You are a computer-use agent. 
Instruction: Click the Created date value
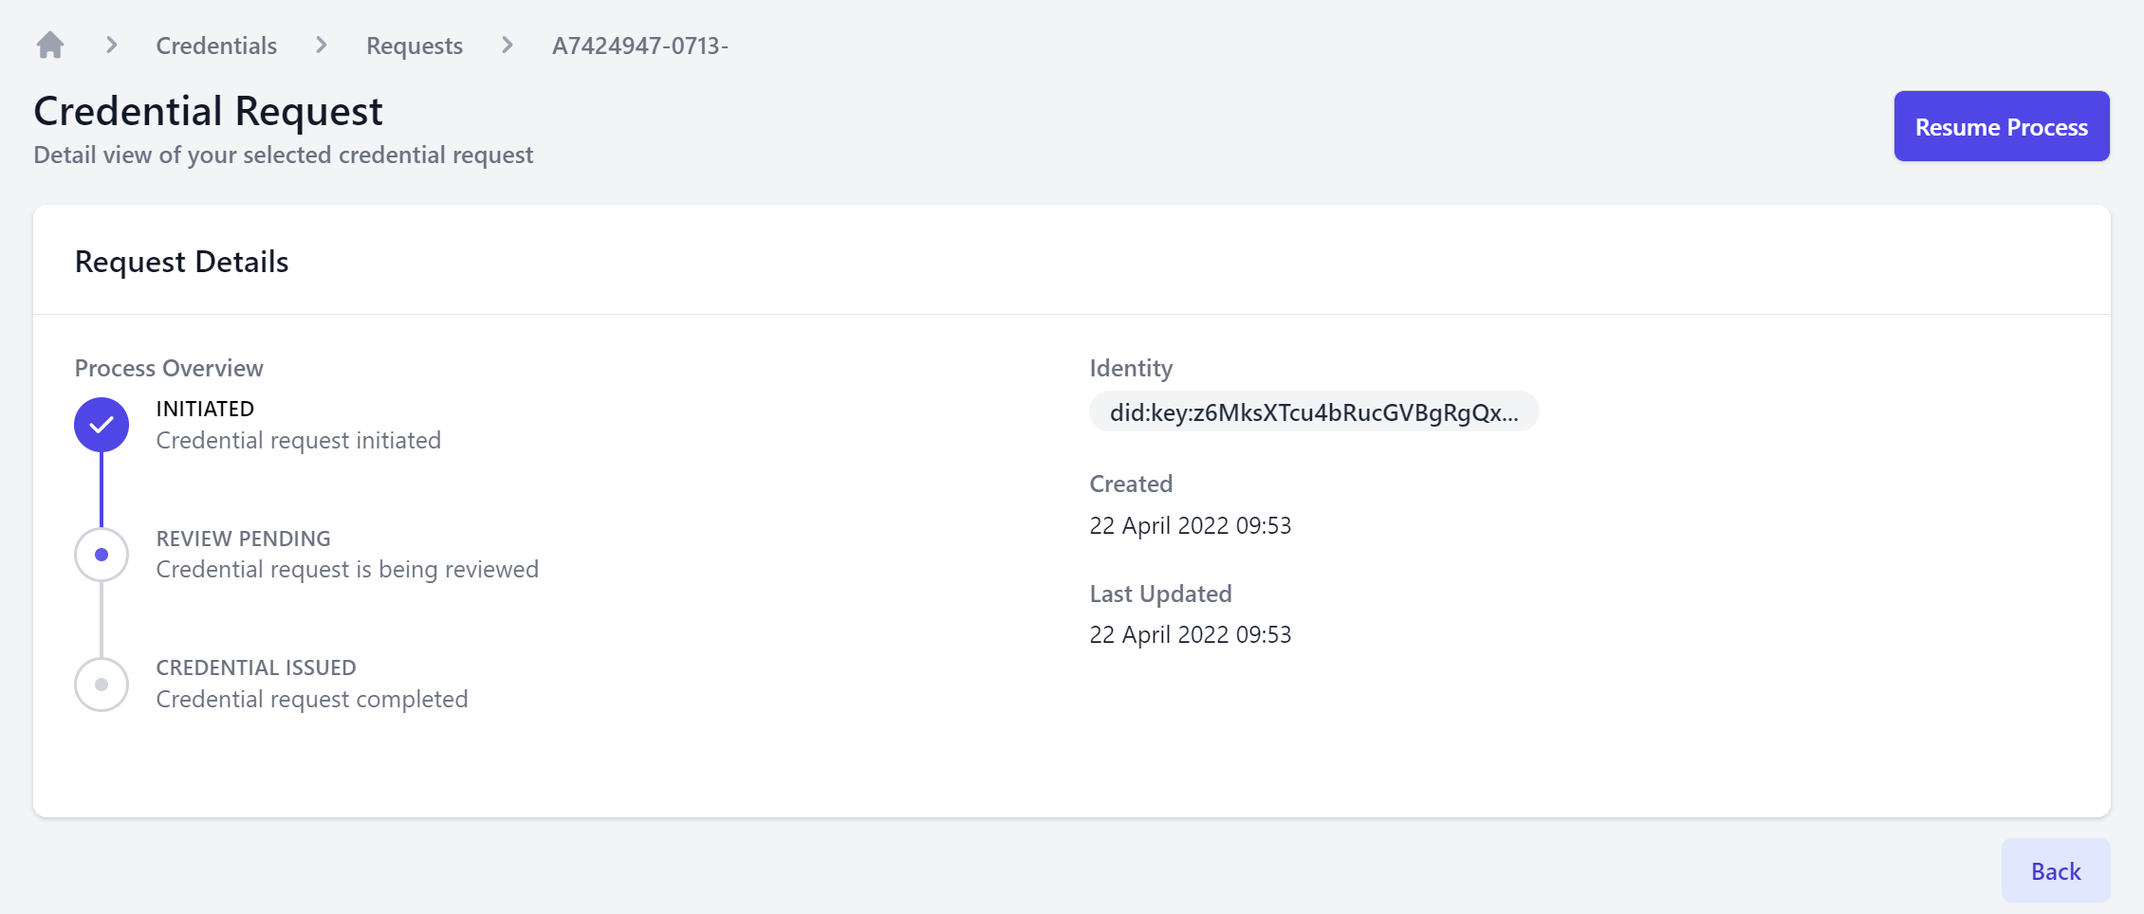pos(1190,525)
